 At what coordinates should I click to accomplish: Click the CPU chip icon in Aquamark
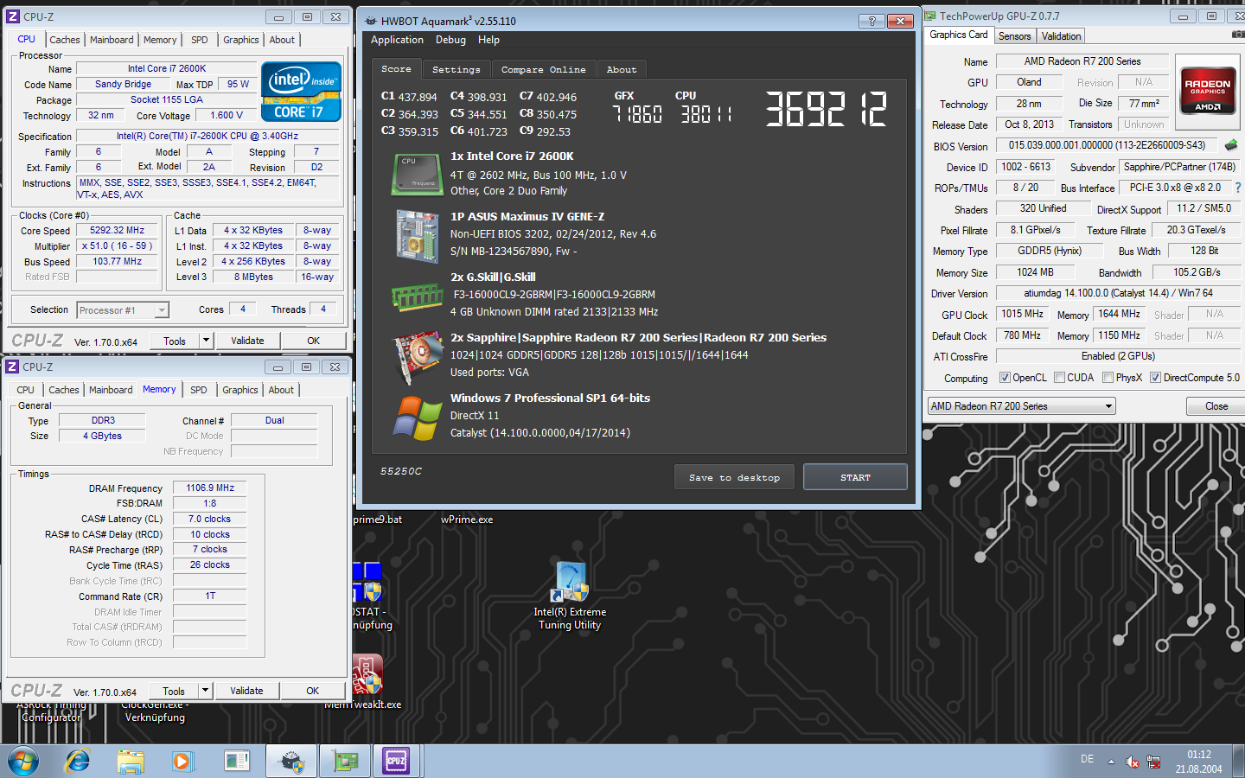[x=418, y=174]
